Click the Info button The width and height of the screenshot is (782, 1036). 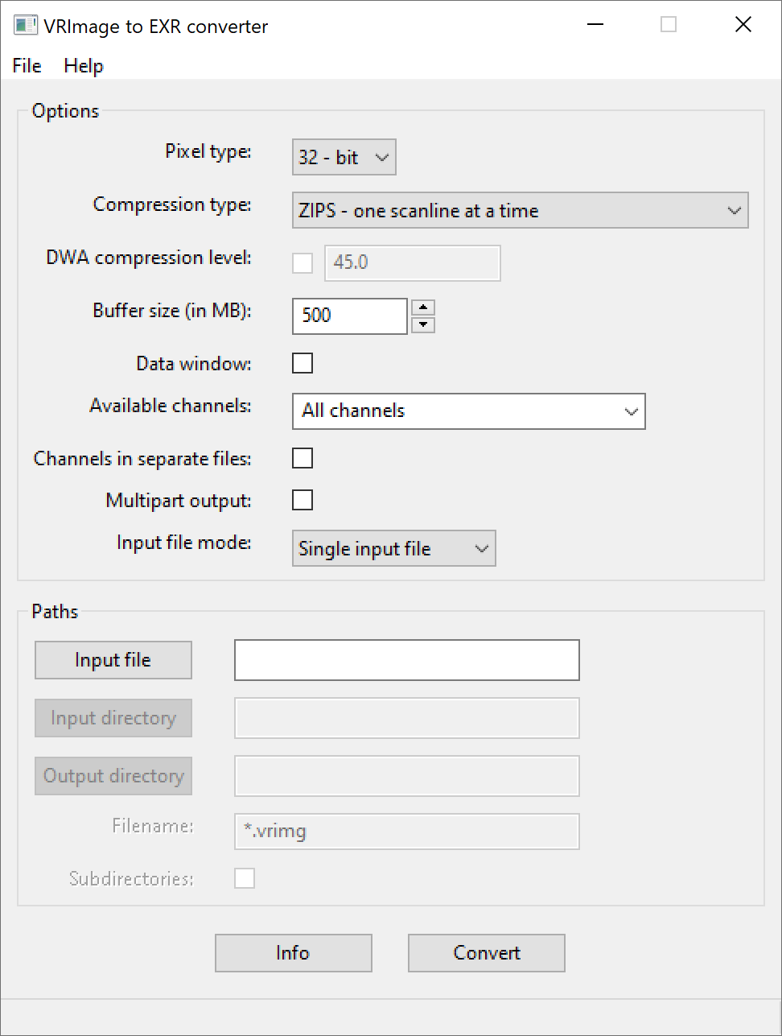tap(293, 953)
